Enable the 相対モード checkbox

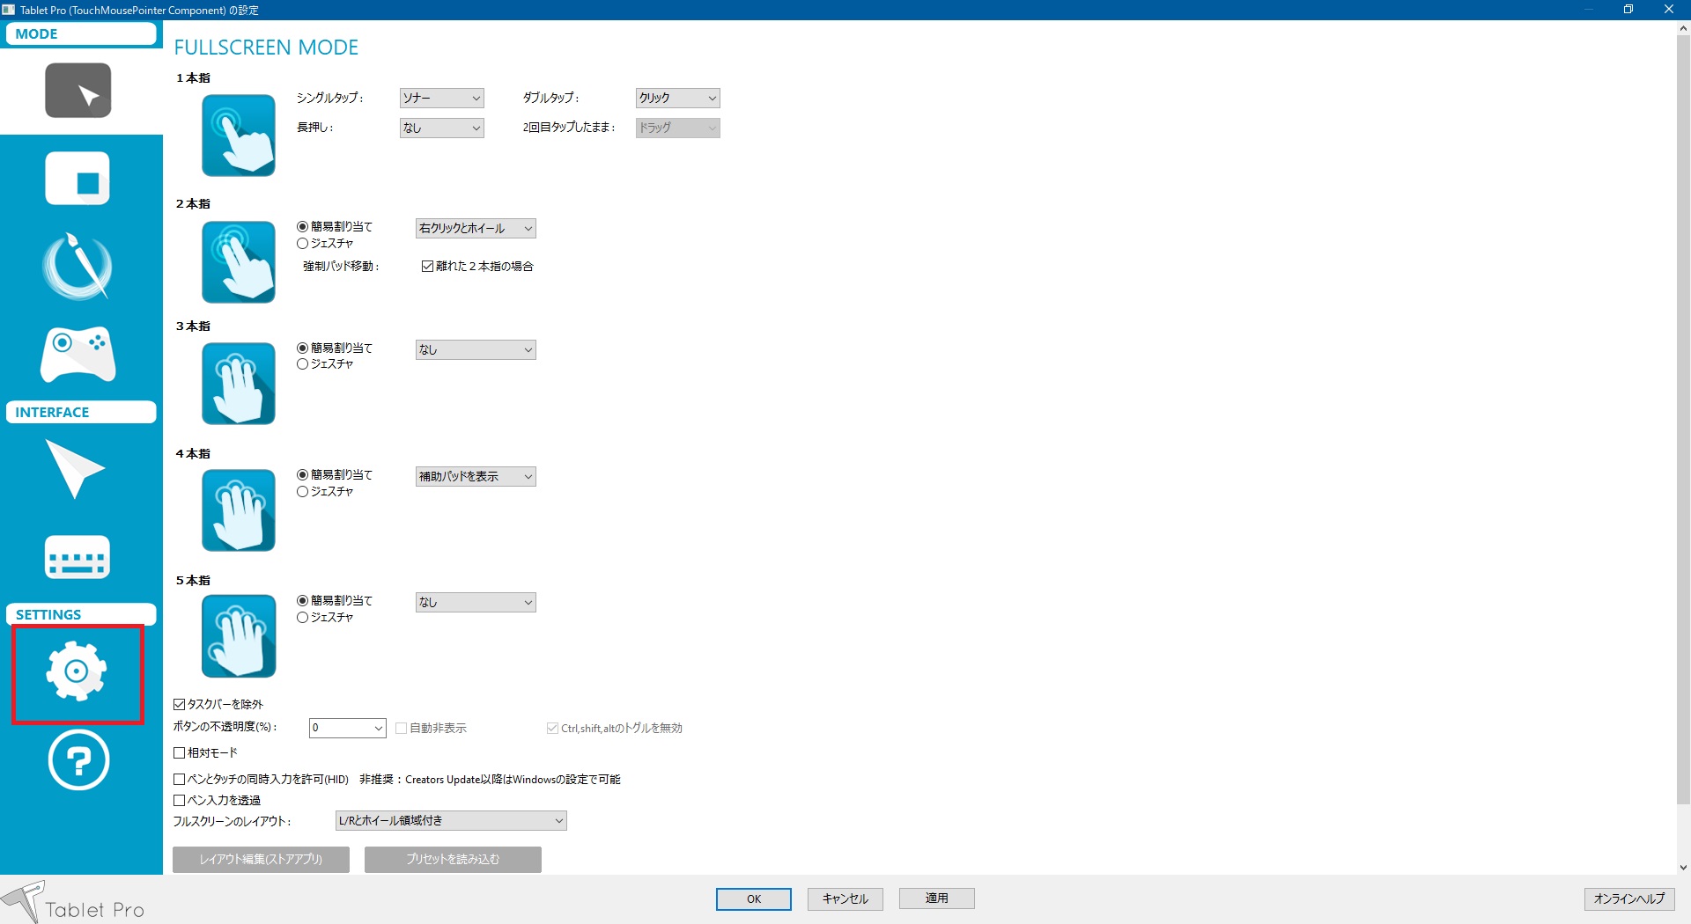pyautogui.click(x=180, y=753)
